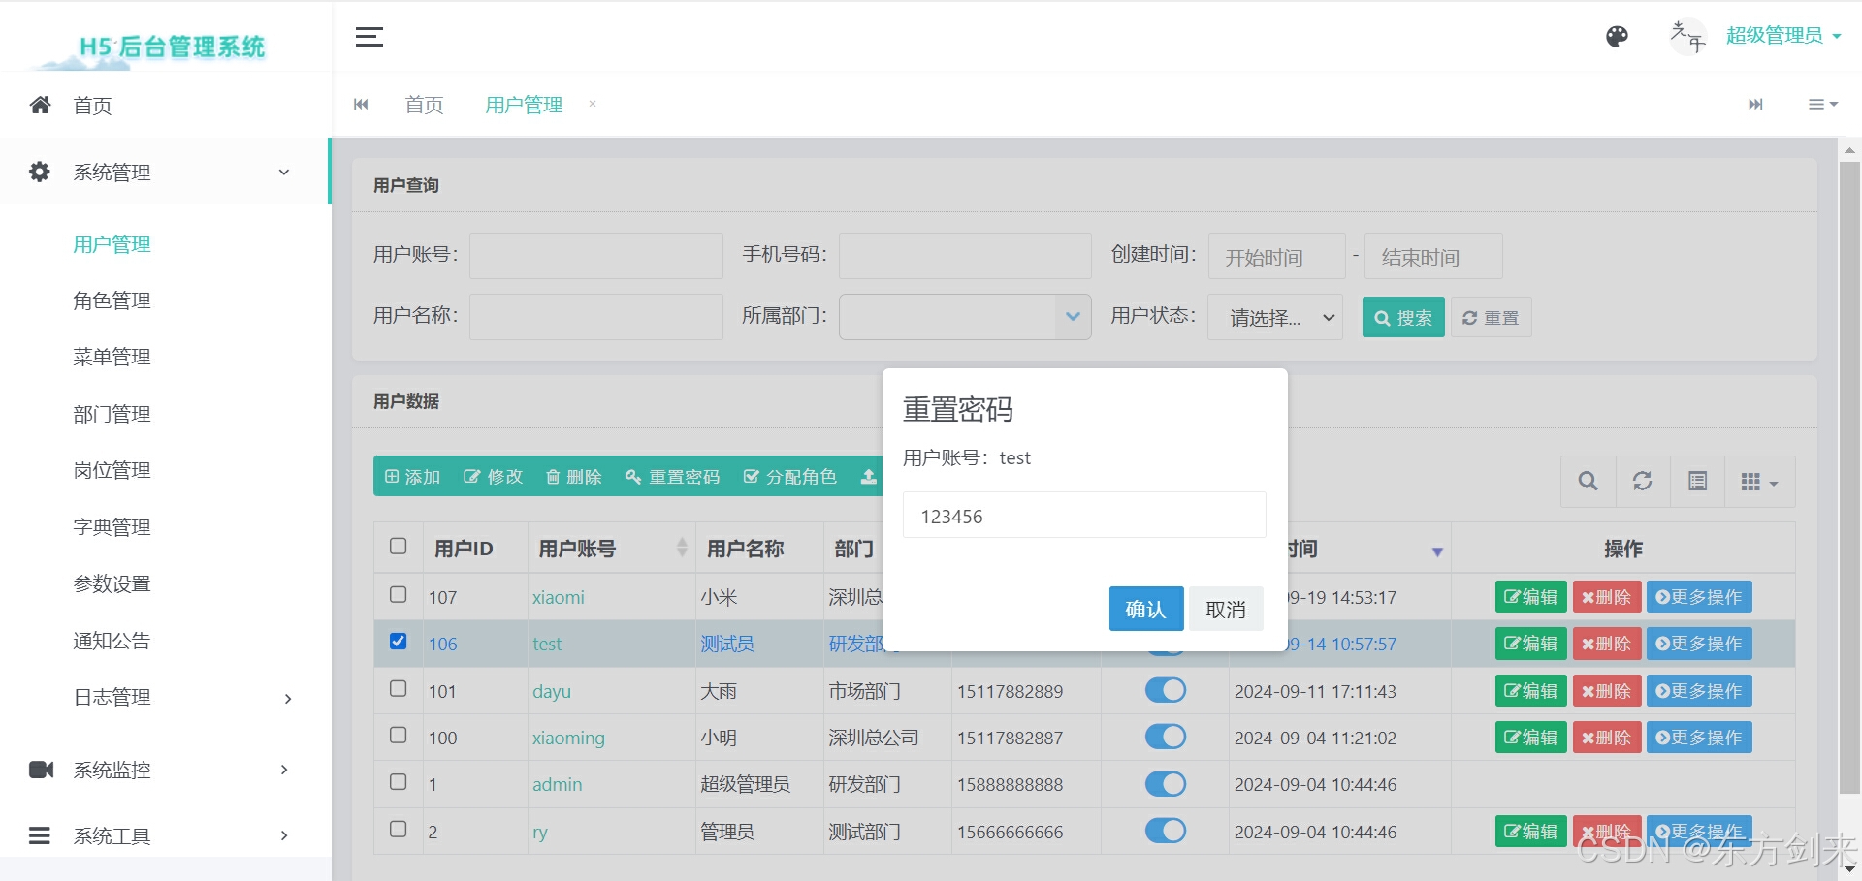Jump tabs right with the fast-forward icon
Image resolution: width=1862 pixels, height=881 pixels.
(x=1755, y=105)
